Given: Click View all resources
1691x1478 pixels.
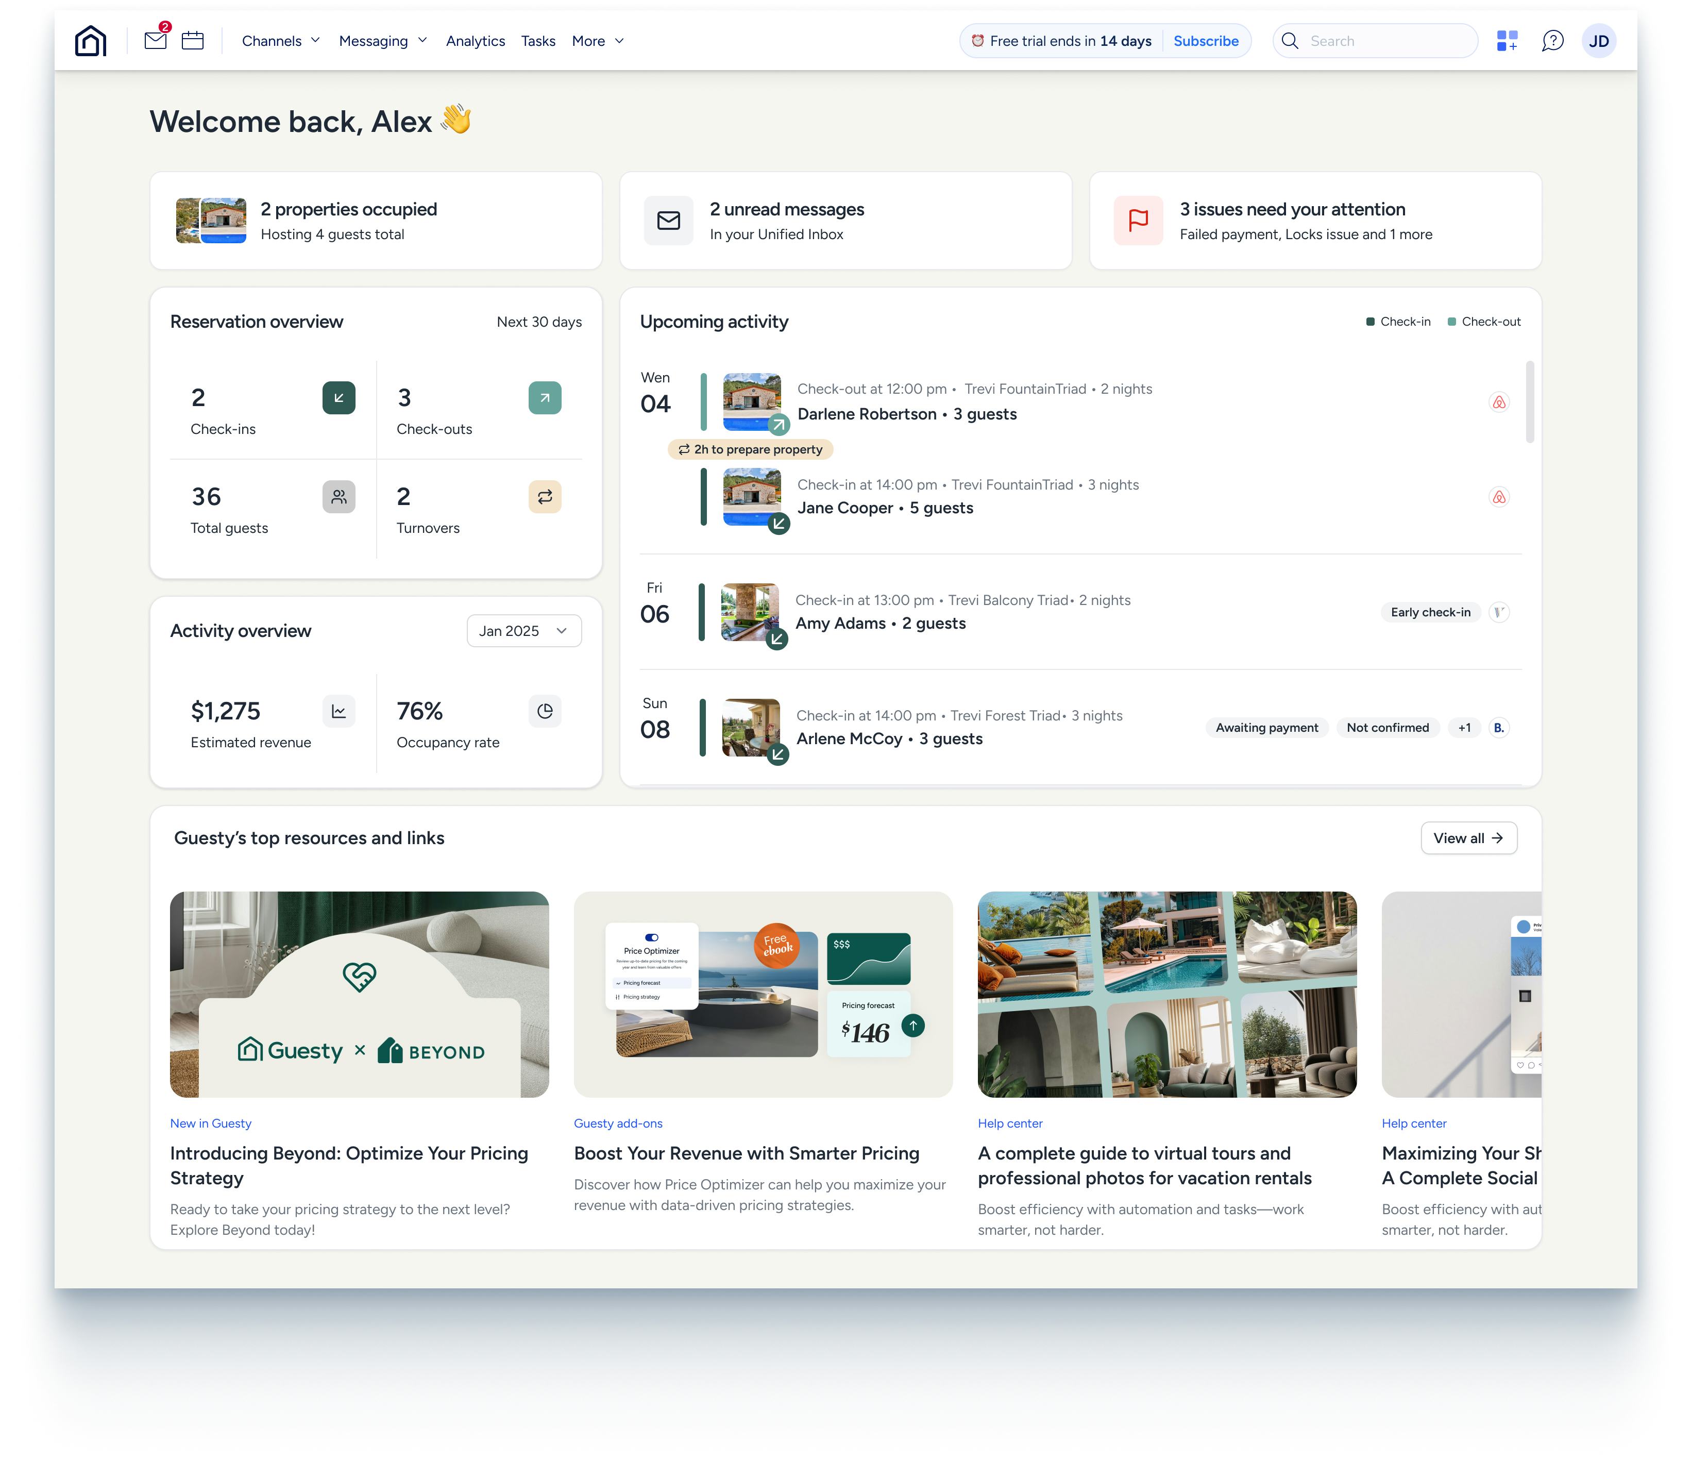Looking at the screenshot, I should click(x=1468, y=838).
